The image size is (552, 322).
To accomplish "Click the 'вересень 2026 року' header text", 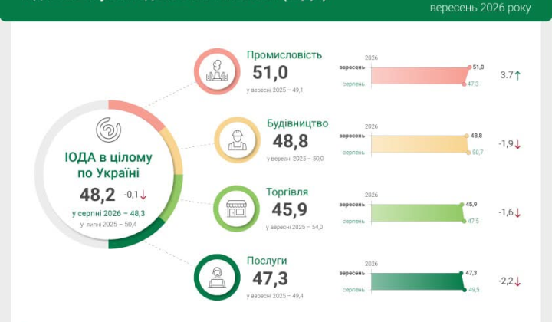I will coord(480,8).
